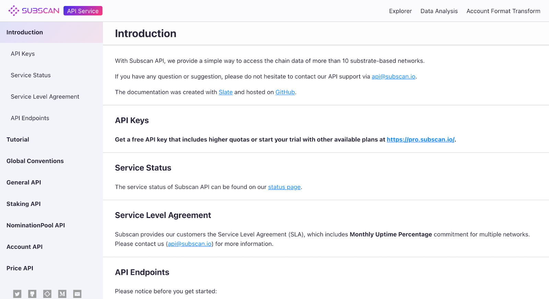Click the email envelope icon in the sidebar
The height and width of the screenshot is (299, 549).
(77, 294)
